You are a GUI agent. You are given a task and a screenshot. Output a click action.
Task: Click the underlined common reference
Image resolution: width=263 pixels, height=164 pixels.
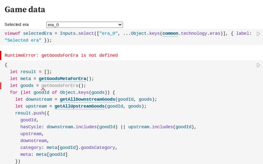click(x=170, y=33)
